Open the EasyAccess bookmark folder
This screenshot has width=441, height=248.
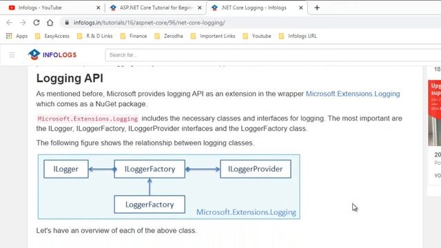(52, 36)
